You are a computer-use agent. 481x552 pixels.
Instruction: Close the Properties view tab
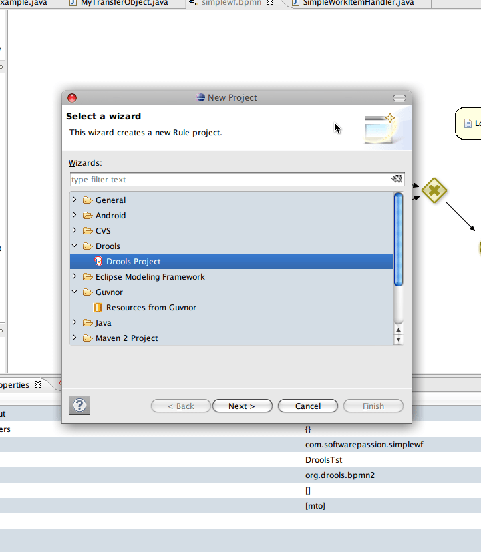point(38,384)
